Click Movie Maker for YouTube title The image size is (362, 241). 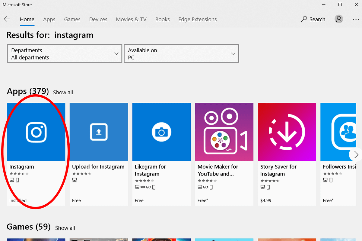(218, 170)
